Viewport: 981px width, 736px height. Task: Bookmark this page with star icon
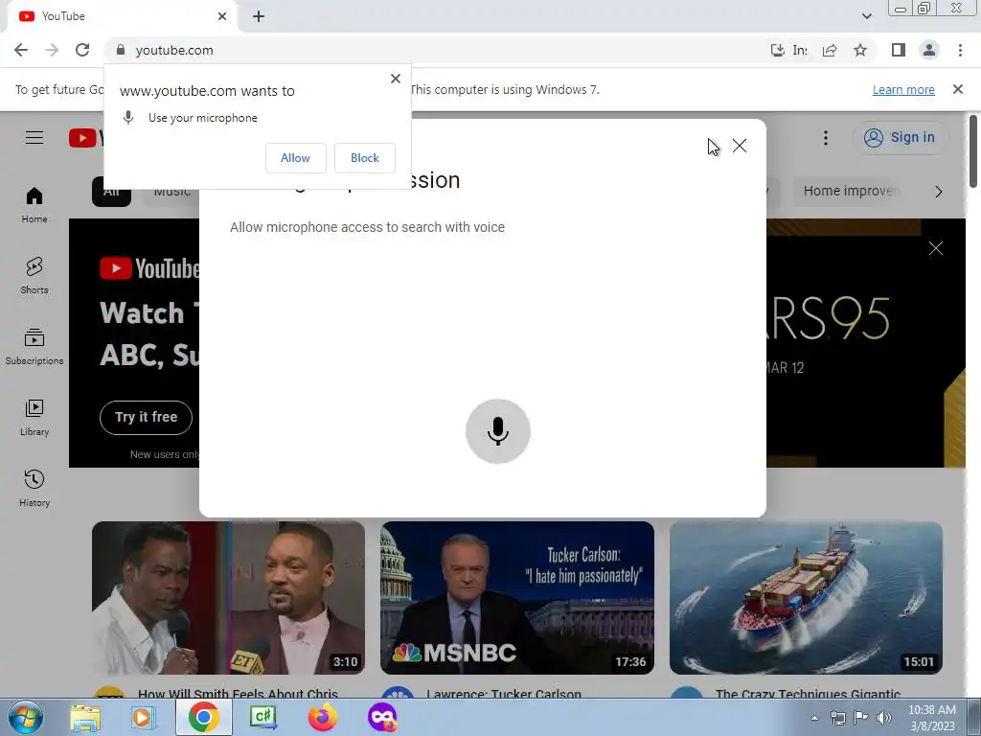point(860,50)
